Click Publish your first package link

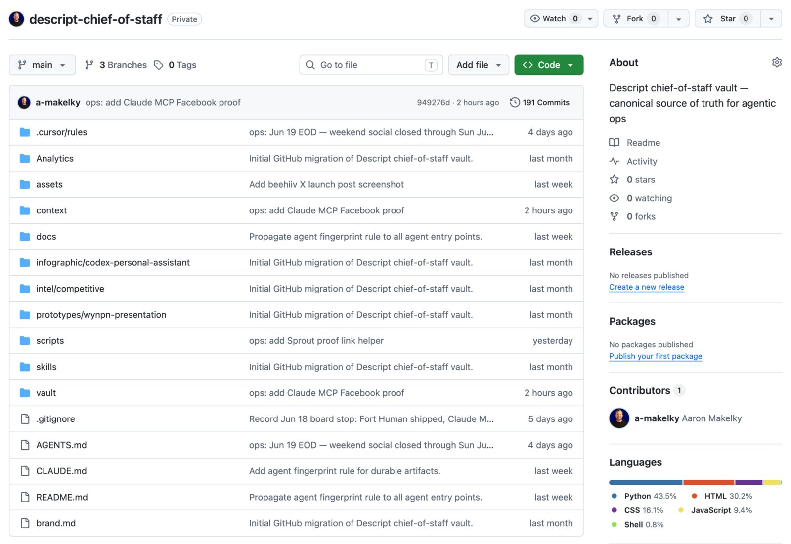pos(656,356)
